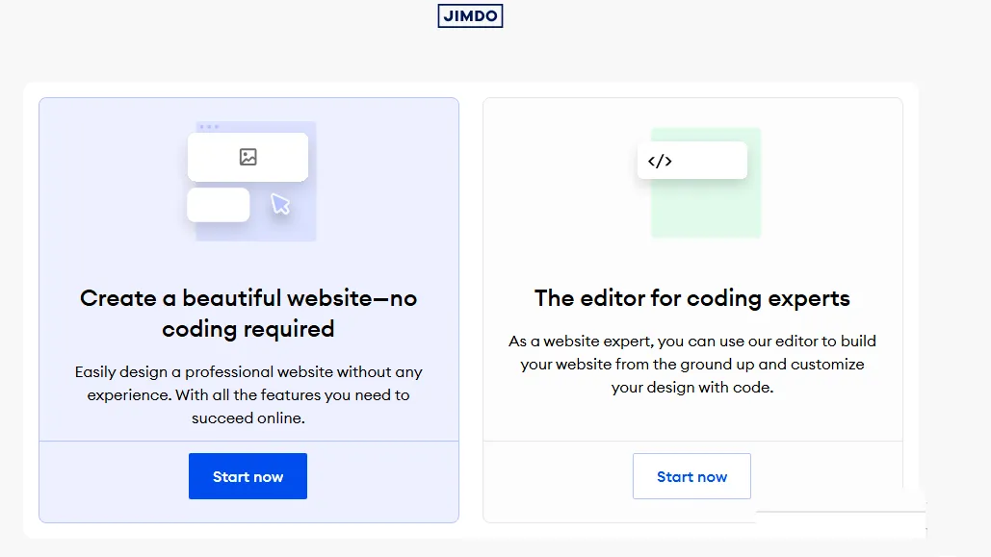This screenshot has width=991, height=557.
Task: Select 'The editor for coding experts' heading
Action: [692, 298]
